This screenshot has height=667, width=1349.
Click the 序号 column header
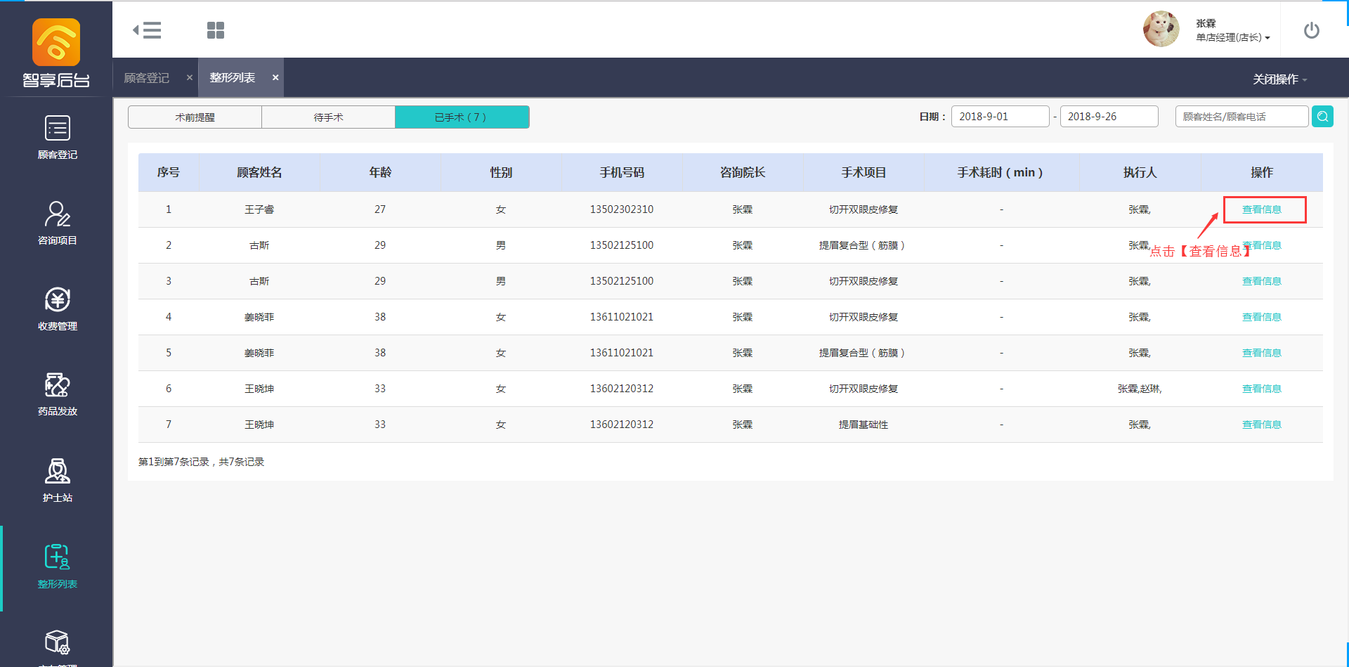coord(169,172)
